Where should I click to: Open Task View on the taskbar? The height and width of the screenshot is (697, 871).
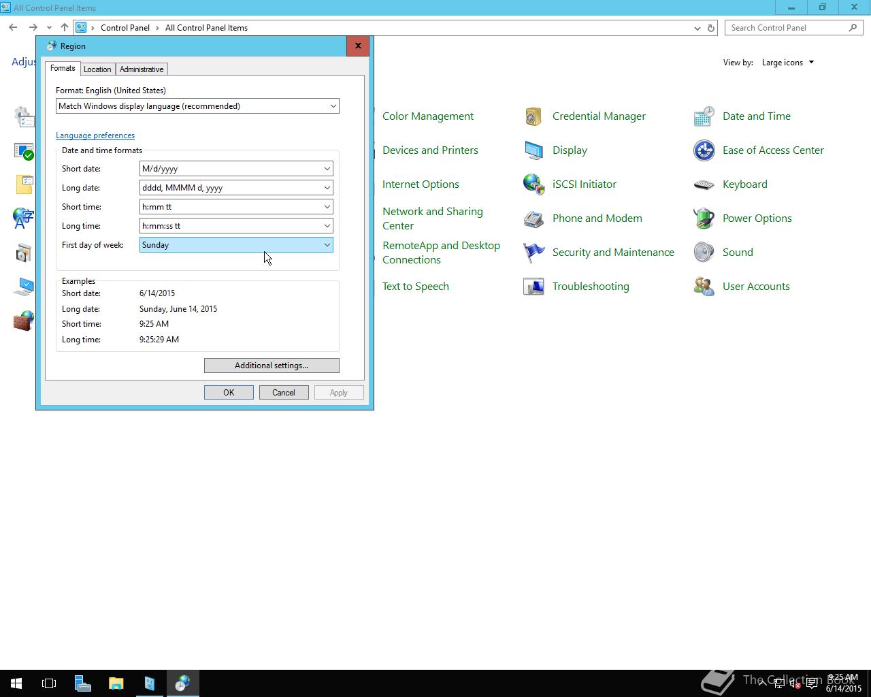tap(49, 683)
